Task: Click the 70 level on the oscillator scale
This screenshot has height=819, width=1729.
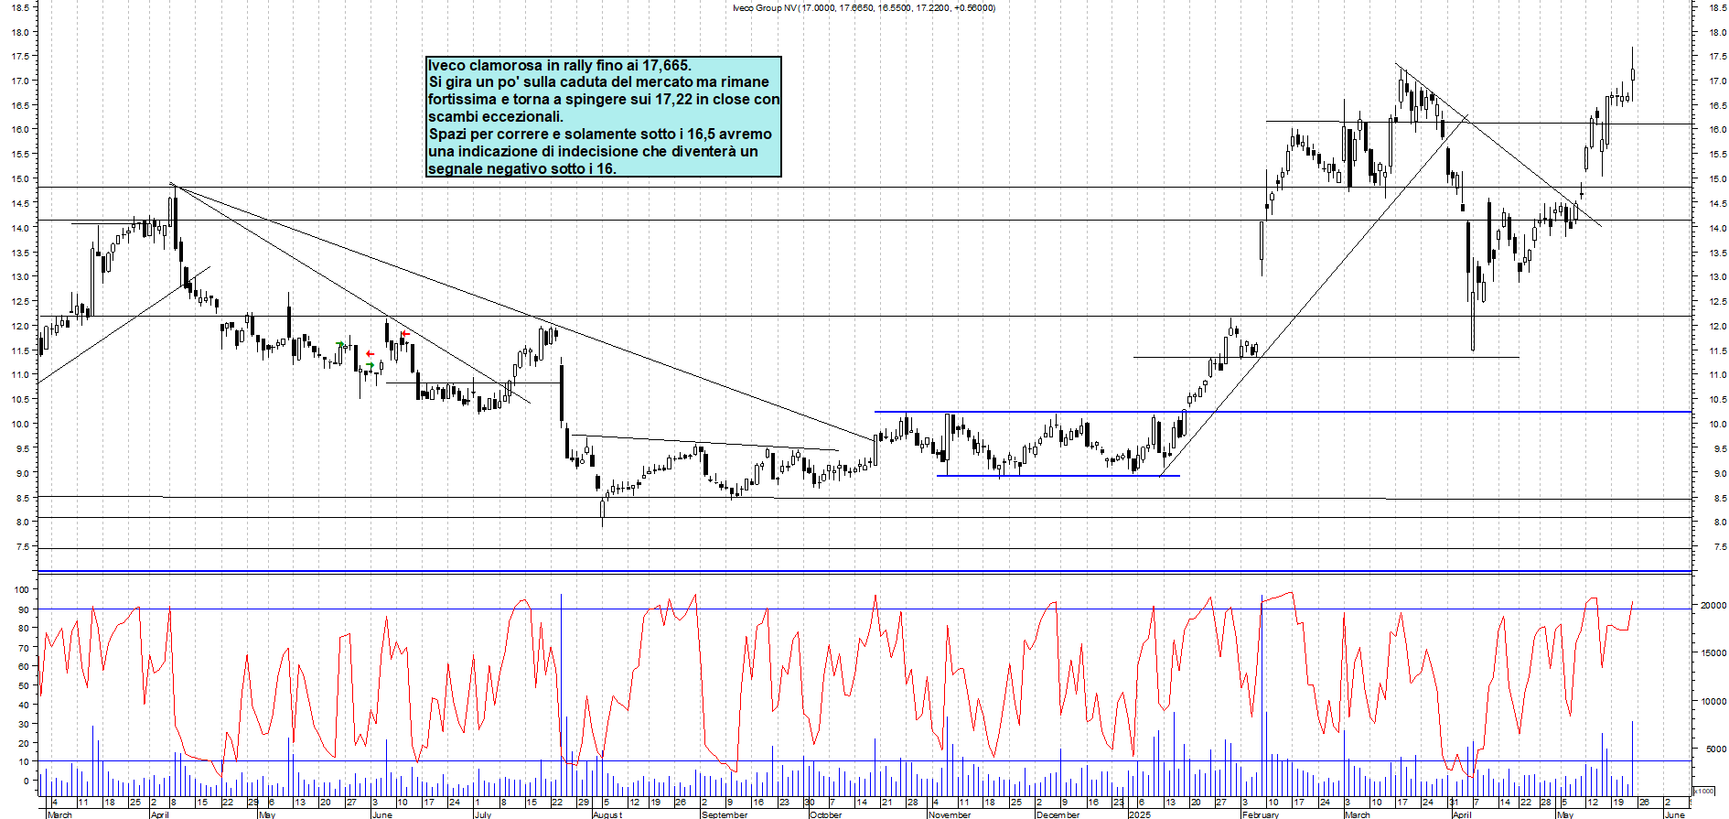Action: (24, 648)
